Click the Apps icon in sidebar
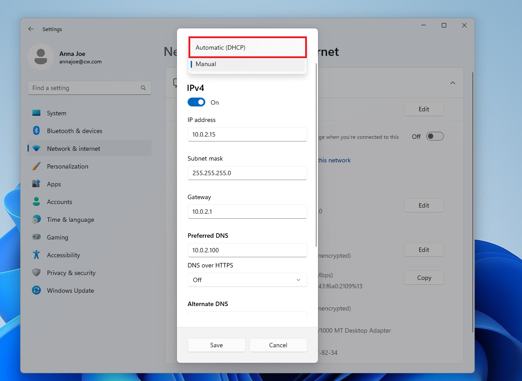Screen dimensions: 522x381 click(x=36, y=184)
